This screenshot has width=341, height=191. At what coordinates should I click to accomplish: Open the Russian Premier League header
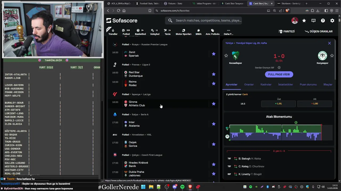coord(154,45)
